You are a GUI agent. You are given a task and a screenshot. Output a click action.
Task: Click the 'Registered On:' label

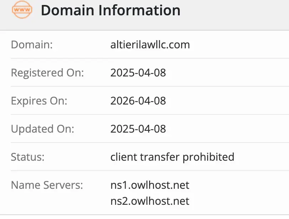(x=47, y=73)
